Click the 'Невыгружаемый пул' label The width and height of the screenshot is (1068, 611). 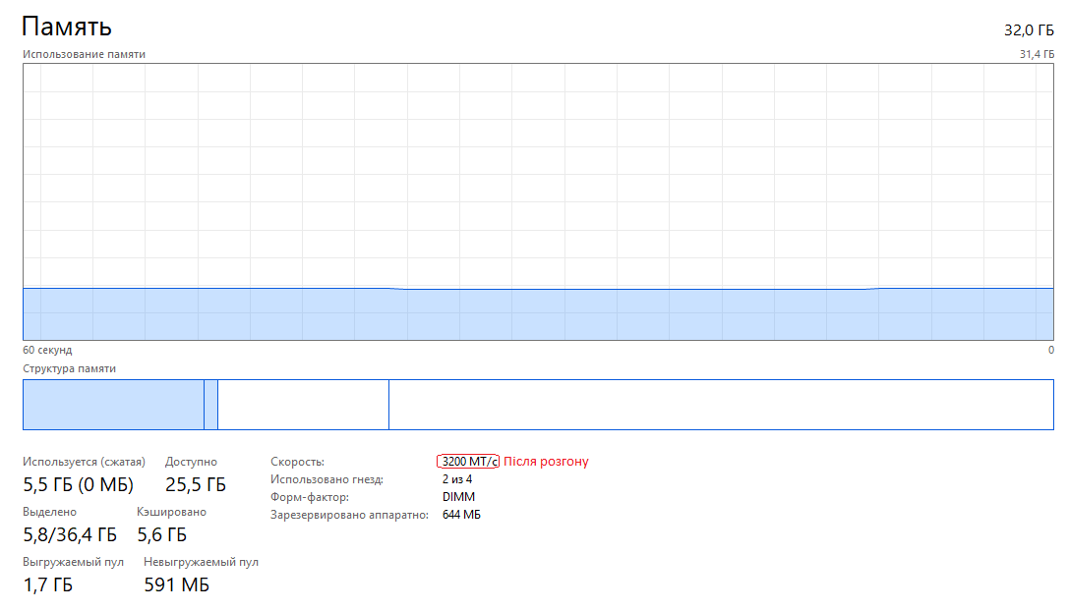pos(201,562)
